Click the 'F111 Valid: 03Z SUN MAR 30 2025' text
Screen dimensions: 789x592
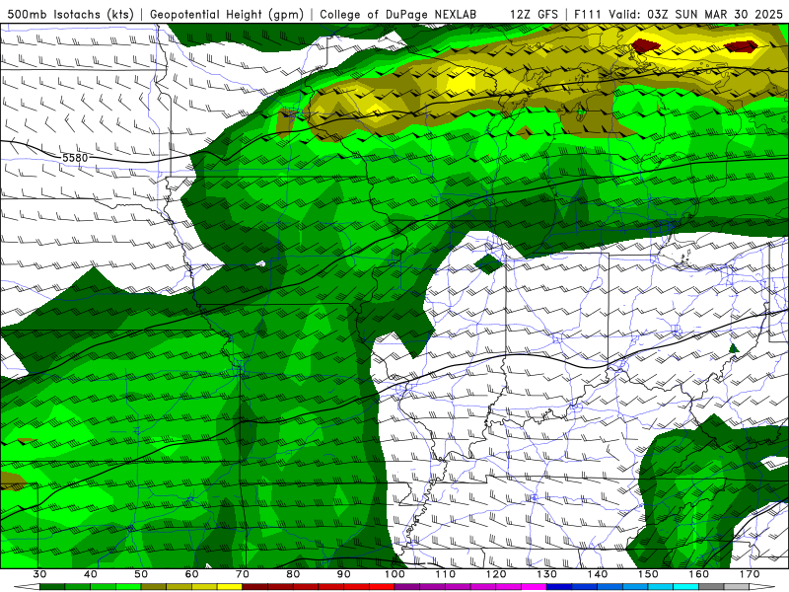pyautogui.click(x=679, y=14)
